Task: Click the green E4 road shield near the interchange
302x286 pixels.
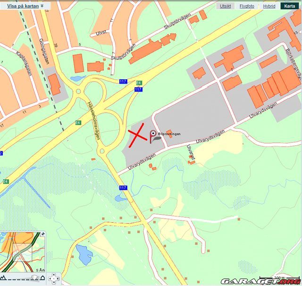Action: click(139, 83)
